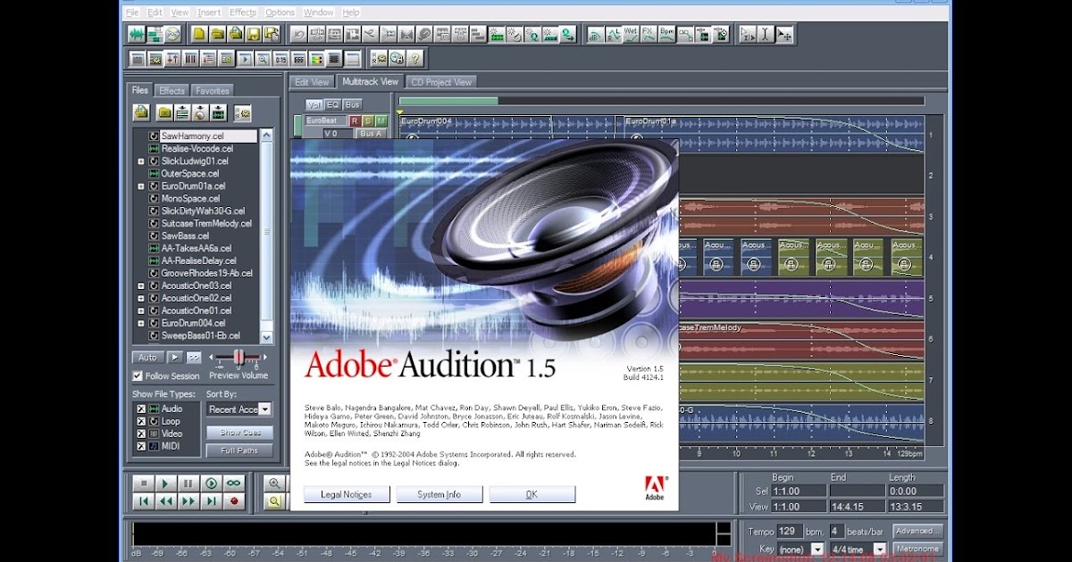The width and height of the screenshot is (1072, 562).
Task: Expand the SlickLudwig01.cel file entry
Action: point(141,161)
